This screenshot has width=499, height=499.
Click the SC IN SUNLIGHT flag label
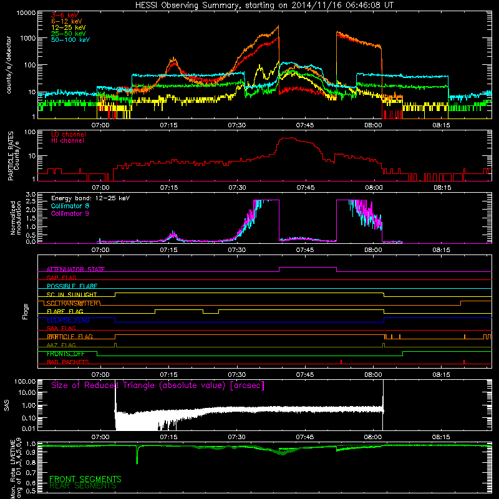click(72, 294)
